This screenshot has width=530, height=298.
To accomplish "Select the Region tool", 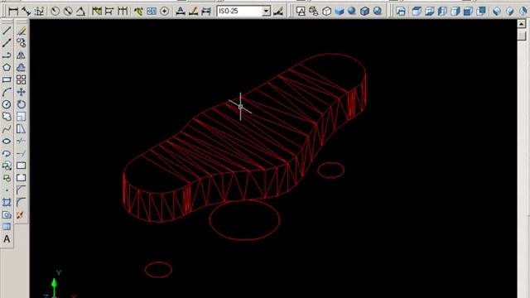I will (x=7, y=214).
